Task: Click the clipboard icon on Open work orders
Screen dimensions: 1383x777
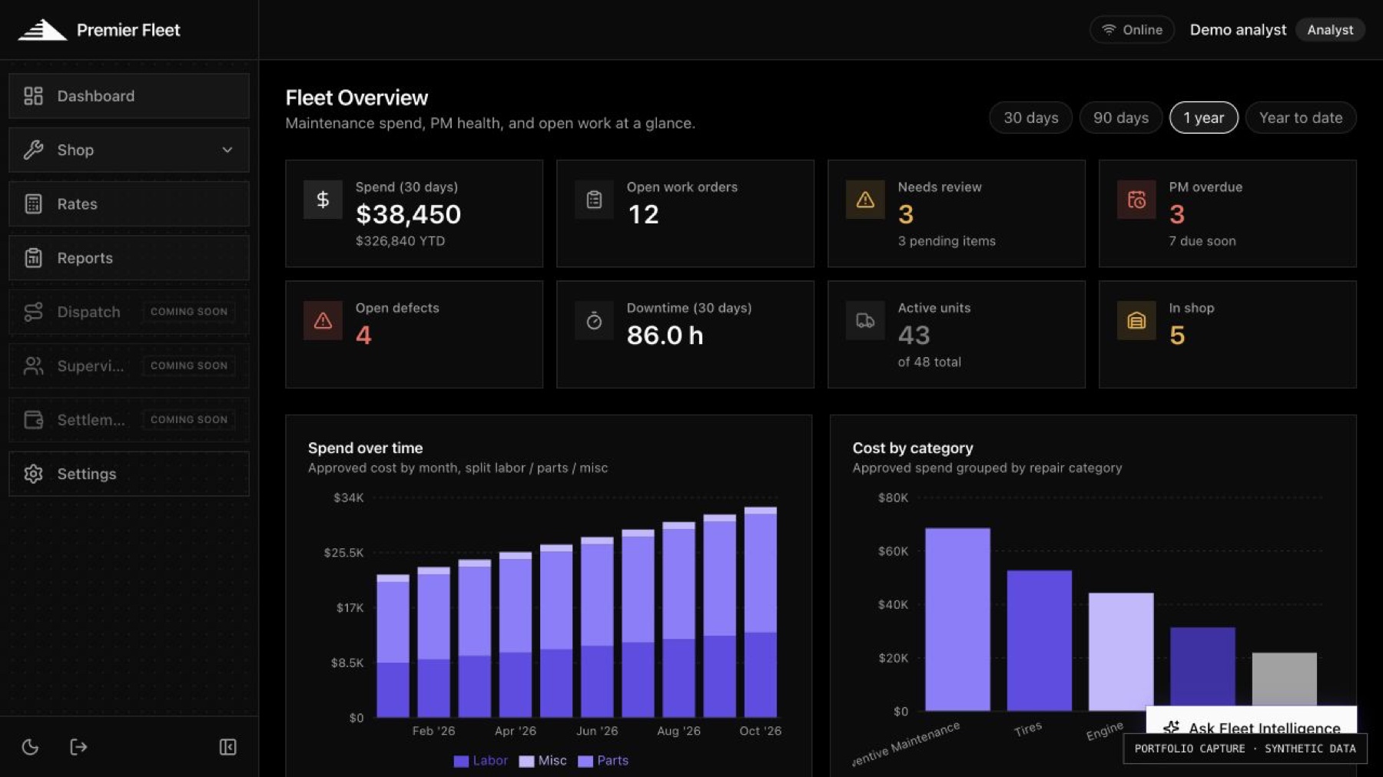Action: 594,200
